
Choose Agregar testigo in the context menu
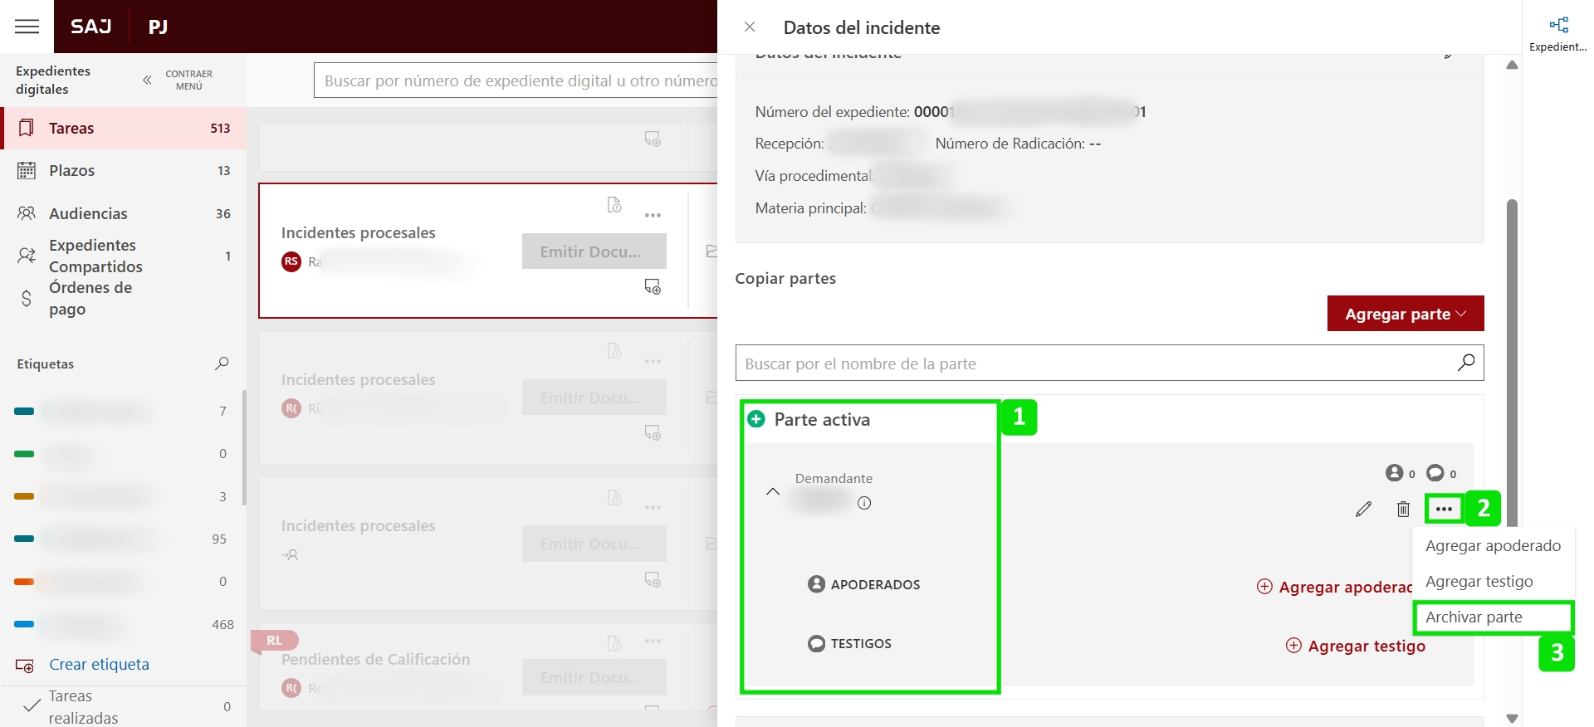point(1479,582)
